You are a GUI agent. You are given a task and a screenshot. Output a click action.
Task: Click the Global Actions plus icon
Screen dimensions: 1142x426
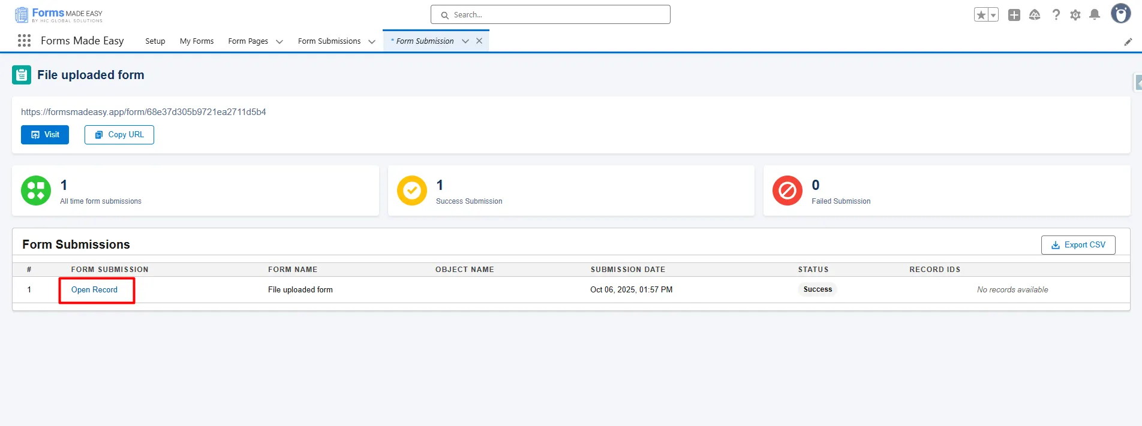(x=1014, y=15)
